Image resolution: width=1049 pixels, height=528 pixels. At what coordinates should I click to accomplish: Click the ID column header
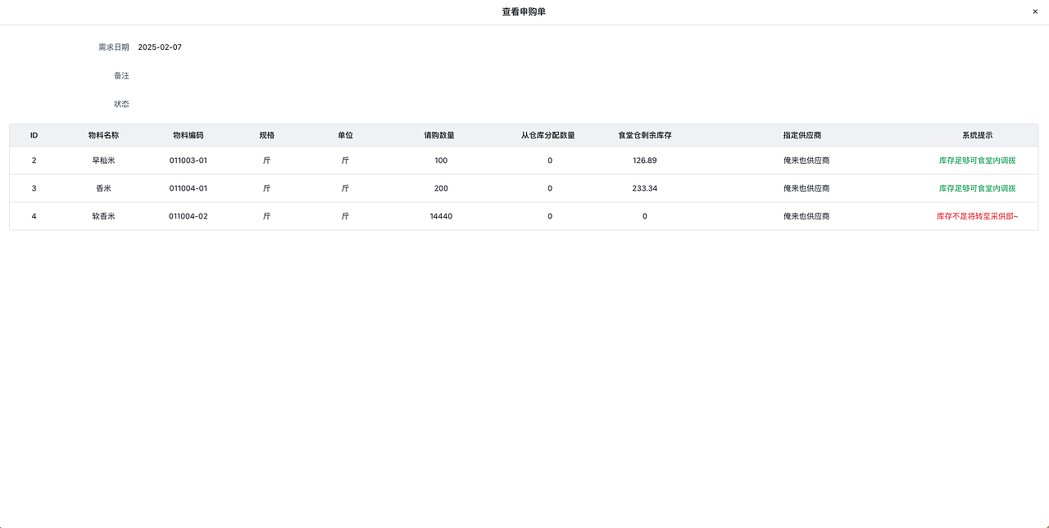[x=34, y=135]
